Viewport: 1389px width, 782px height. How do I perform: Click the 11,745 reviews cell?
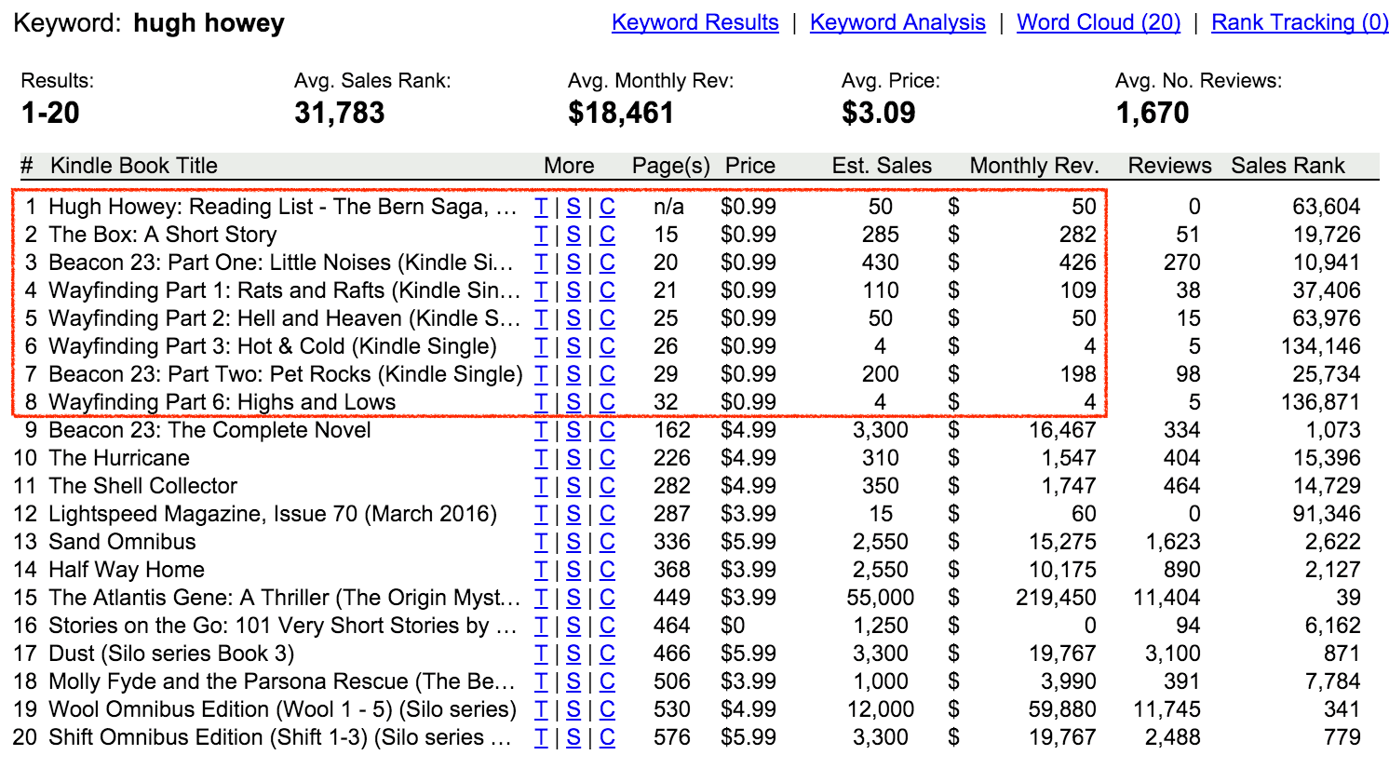pyautogui.click(x=1166, y=709)
